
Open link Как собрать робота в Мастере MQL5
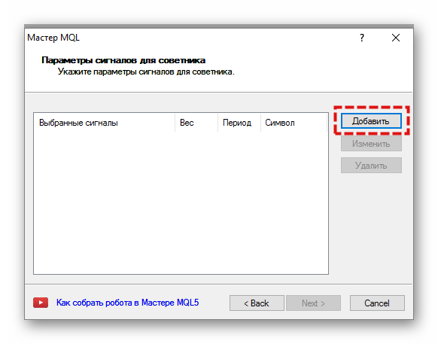[128, 303]
